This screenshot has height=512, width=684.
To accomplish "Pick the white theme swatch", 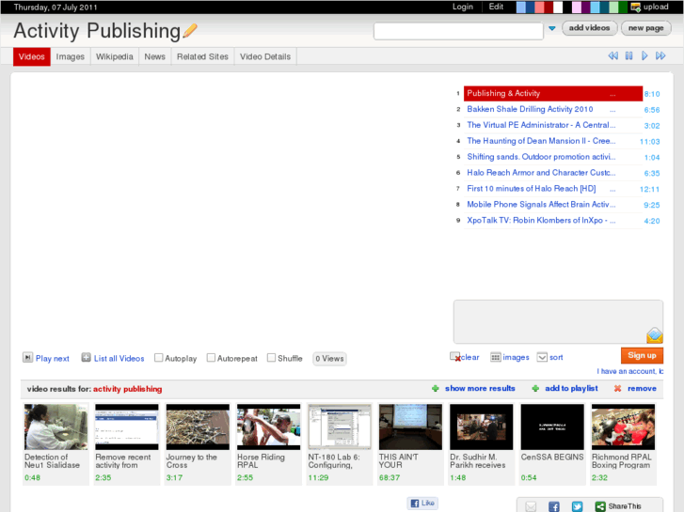I will (x=558, y=7).
